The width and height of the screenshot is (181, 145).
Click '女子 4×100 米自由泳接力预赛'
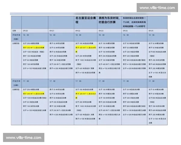[34, 69]
